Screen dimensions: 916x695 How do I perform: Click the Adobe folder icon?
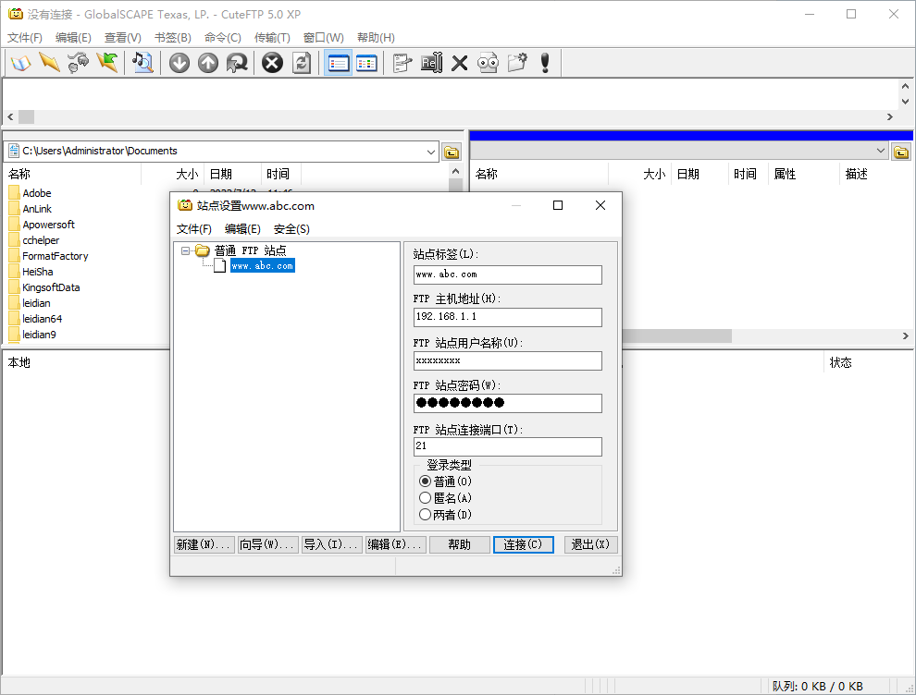pyautogui.click(x=14, y=193)
